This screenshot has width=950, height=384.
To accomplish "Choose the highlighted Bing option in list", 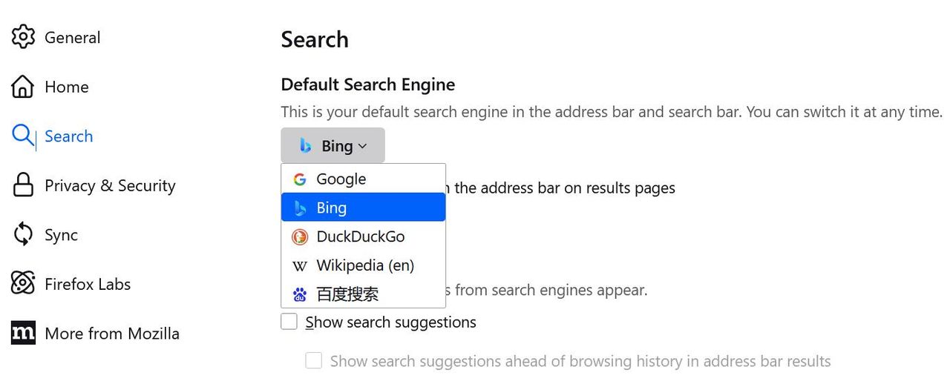I will 363,208.
